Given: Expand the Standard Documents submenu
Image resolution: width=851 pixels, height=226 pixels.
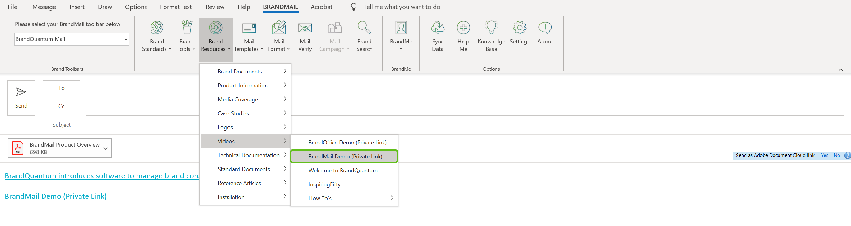Looking at the screenshot, I should coord(245,169).
